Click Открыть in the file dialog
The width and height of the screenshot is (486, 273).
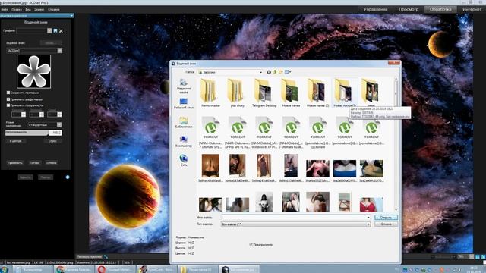tap(386, 218)
